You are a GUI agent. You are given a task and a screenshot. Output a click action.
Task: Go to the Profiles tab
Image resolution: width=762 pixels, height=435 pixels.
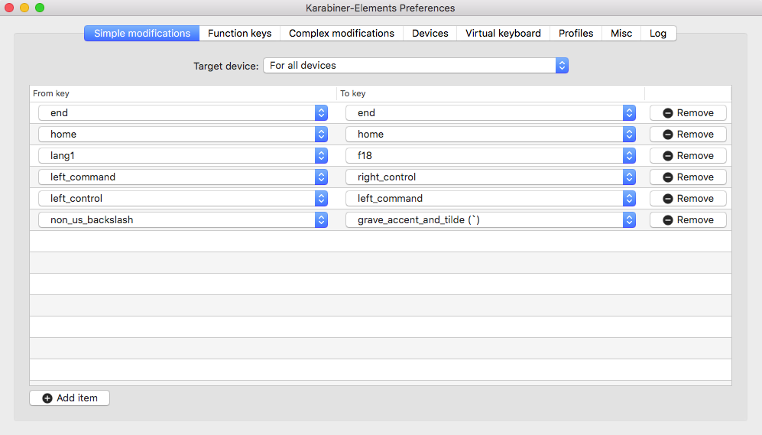(576, 33)
